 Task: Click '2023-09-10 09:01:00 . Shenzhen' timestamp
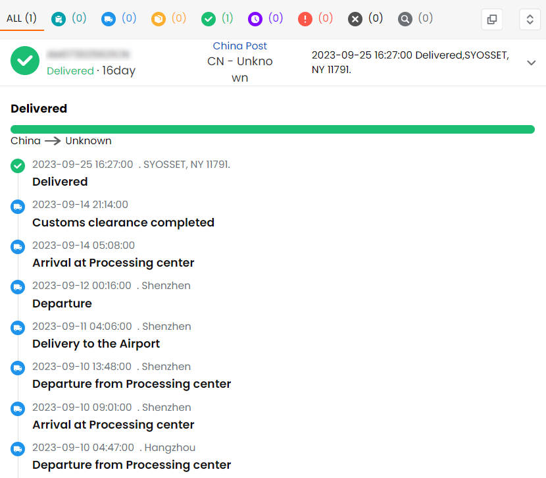[112, 408]
